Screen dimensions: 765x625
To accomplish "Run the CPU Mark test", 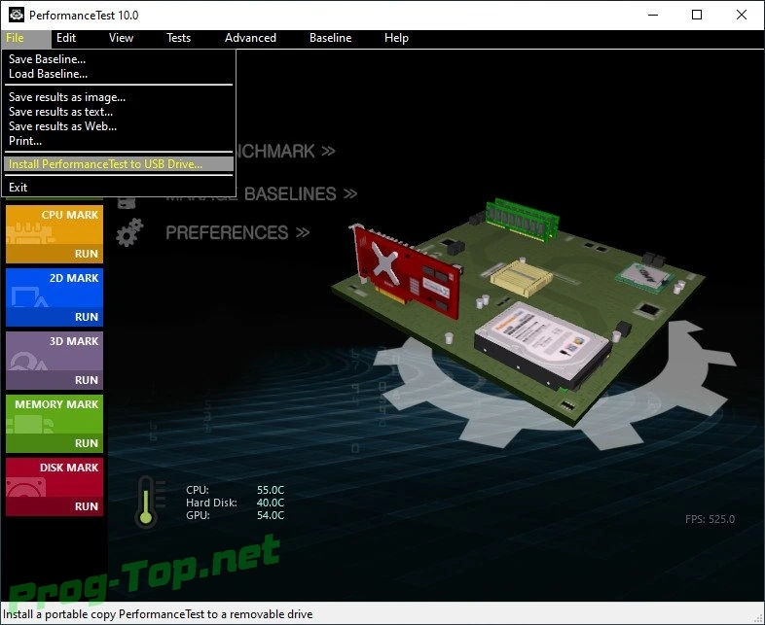I will point(55,234).
